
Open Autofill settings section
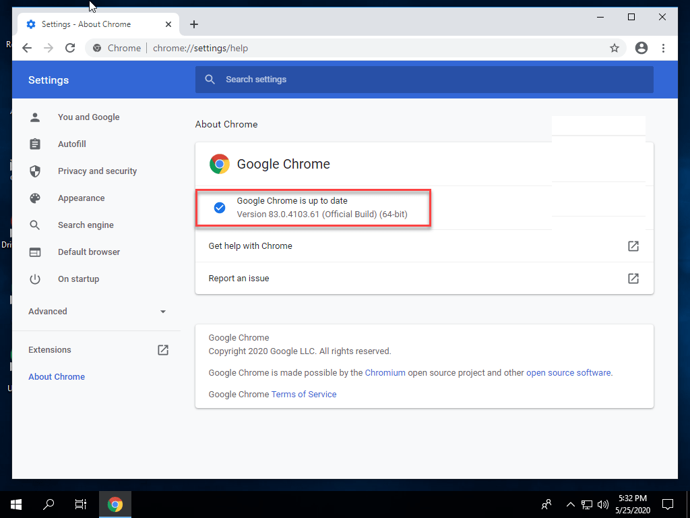tap(71, 144)
